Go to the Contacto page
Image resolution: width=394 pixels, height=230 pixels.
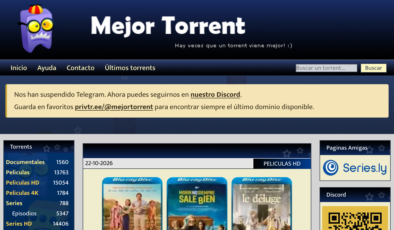coord(81,68)
